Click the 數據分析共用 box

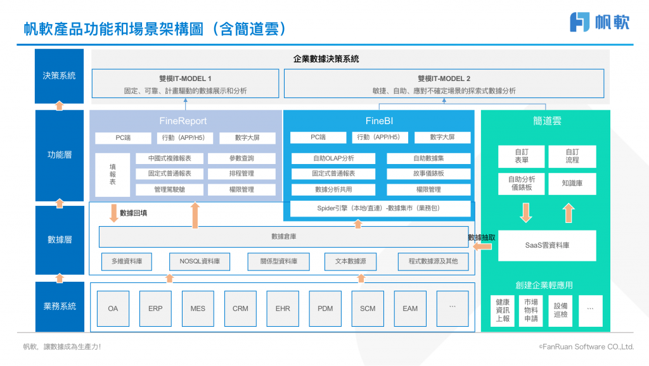[x=333, y=190]
